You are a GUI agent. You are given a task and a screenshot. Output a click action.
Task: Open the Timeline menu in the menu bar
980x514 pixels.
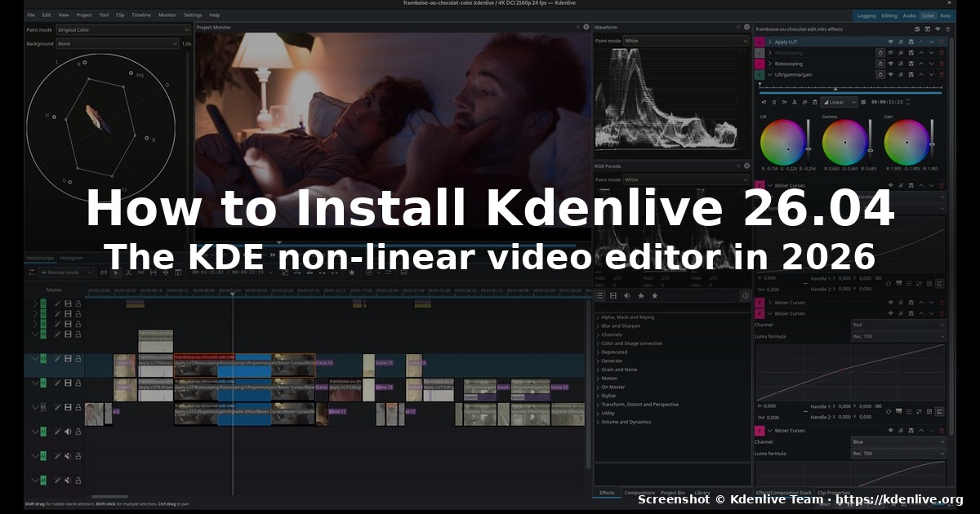141,15
